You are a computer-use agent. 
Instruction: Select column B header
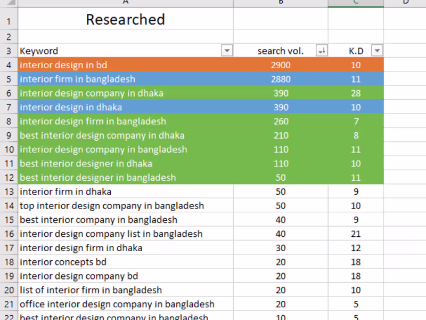coord(281,3)
